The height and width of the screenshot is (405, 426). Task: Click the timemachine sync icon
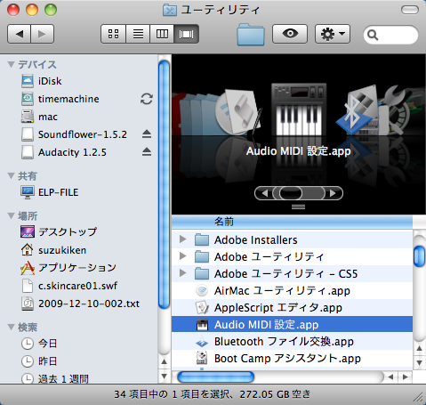click(x=147, y=99)
